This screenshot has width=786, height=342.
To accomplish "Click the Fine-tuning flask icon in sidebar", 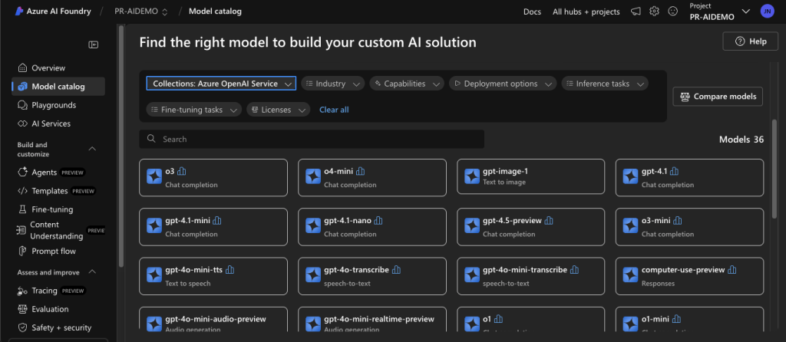I will [x=22, y=209].
